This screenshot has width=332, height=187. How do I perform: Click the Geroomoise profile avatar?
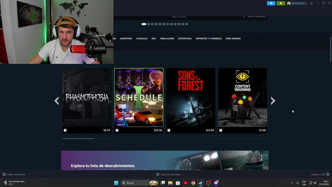(x=288, y=3)
